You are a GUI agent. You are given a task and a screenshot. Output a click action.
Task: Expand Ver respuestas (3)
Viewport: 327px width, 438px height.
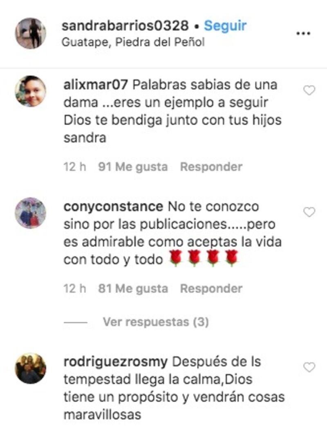click(x=156, y=322)
